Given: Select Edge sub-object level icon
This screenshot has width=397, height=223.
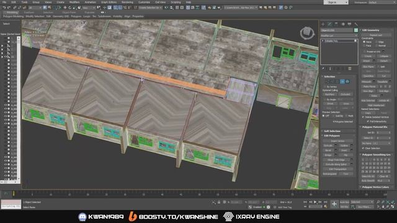Looking at the screenshot, I should click(x=332, y=82).
